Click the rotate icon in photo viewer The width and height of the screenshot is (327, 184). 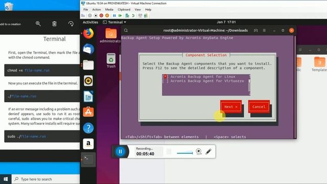[71, 24]
